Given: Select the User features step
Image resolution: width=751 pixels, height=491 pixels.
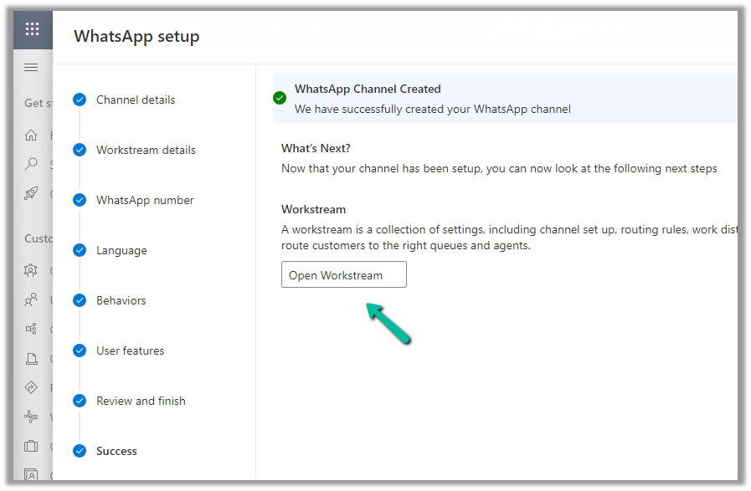Looking at the screenshot, I should click(x=130, y=350).
